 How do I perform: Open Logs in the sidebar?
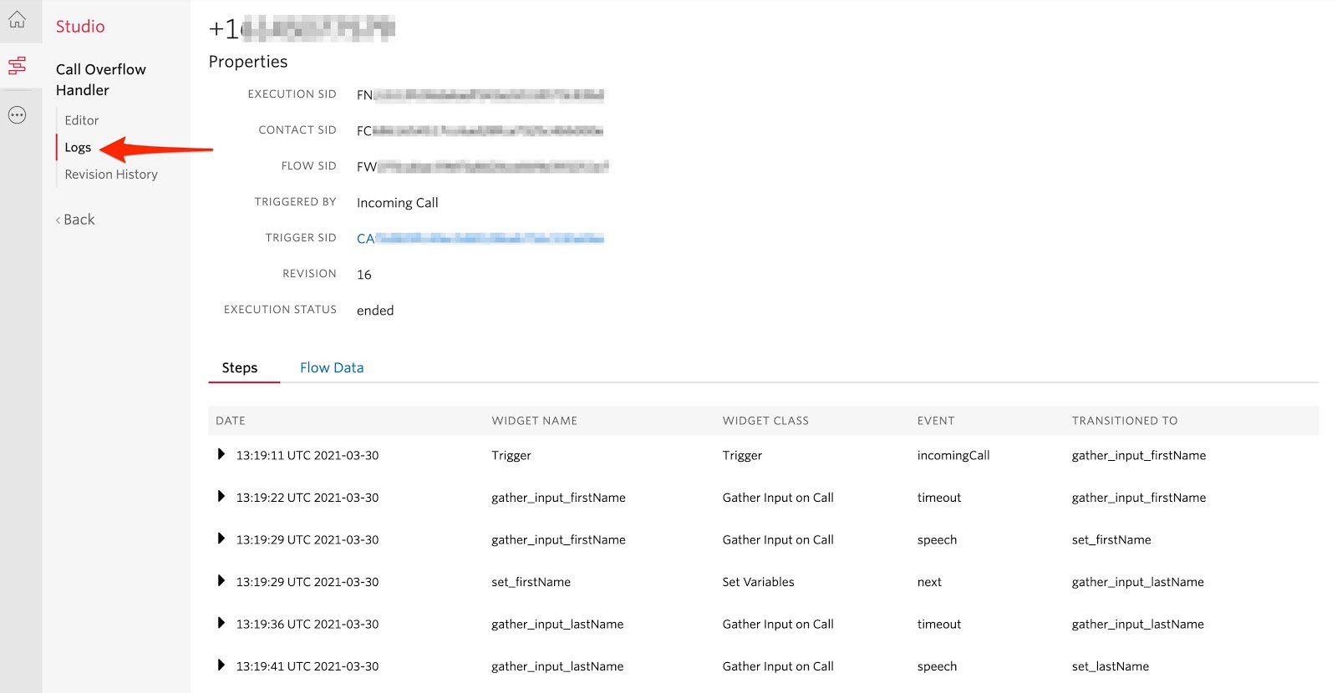coord(78,147)
